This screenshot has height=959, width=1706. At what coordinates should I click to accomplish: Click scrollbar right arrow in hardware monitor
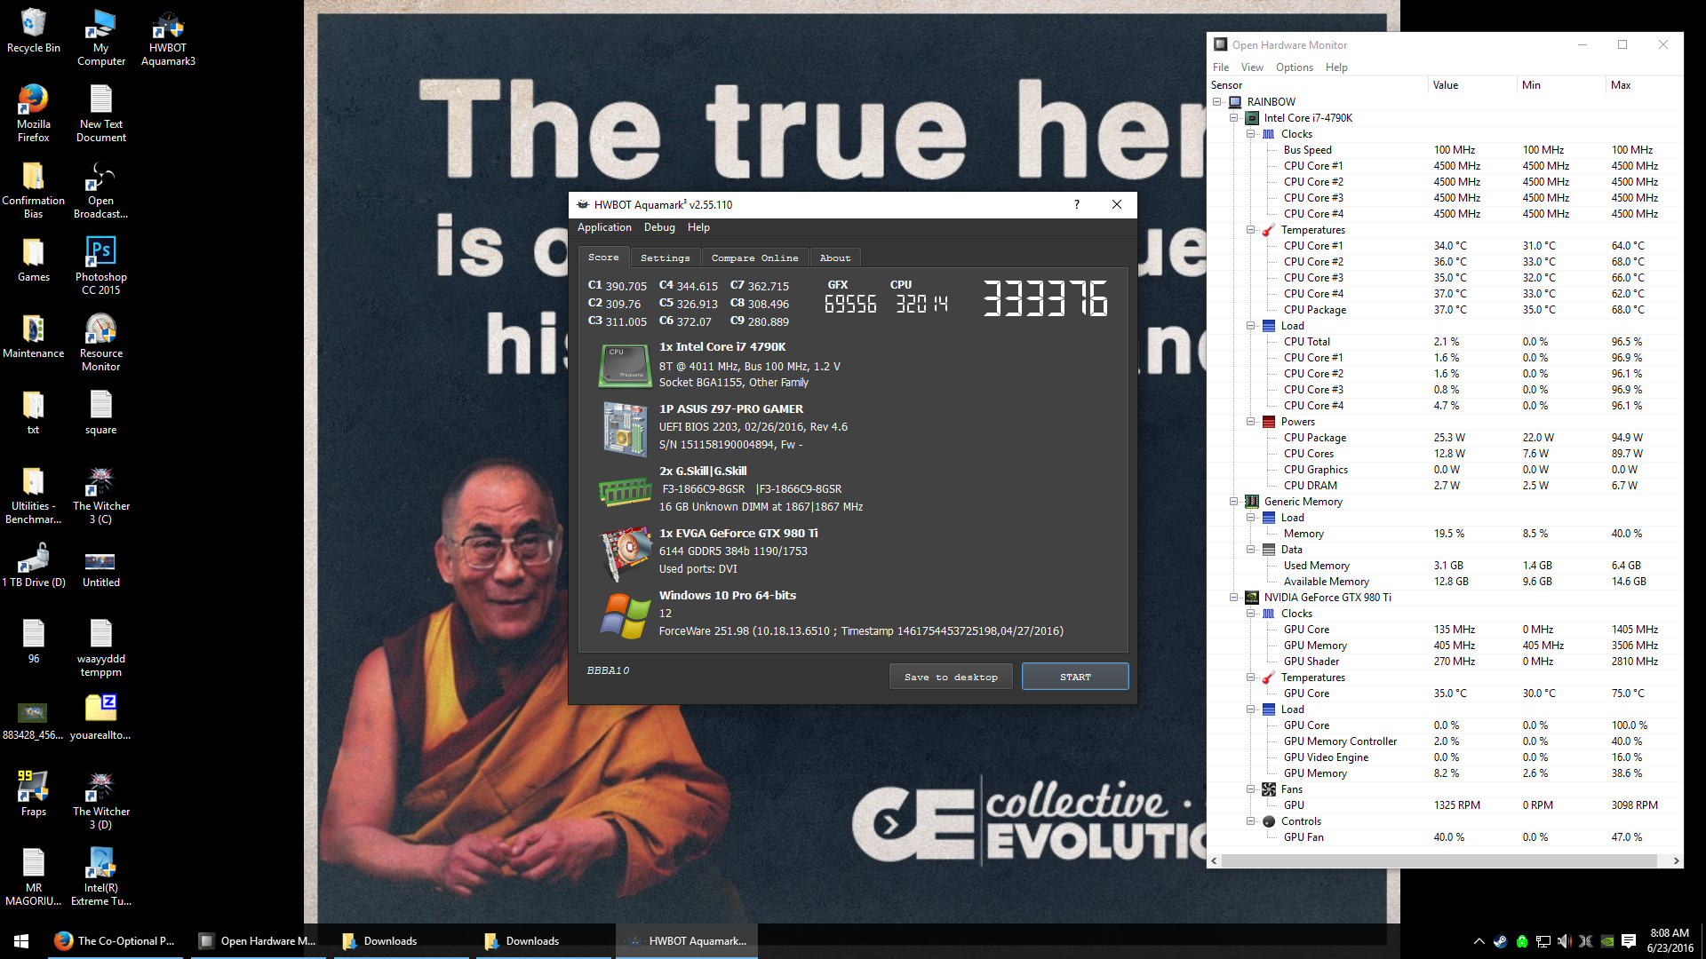(1676, 860)
